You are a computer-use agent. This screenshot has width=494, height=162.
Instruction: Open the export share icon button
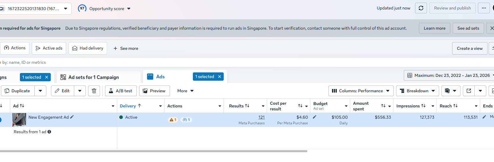(469, 91)
